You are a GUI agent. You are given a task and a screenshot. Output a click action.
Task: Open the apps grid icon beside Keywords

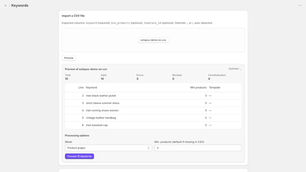[6, 5]
